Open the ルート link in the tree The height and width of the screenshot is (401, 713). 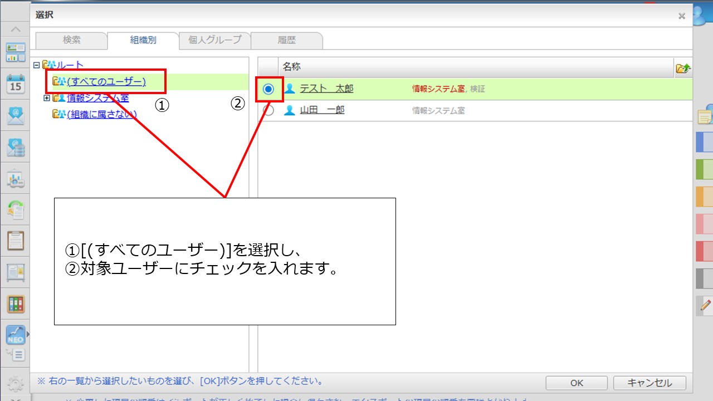tap(70, 65)
